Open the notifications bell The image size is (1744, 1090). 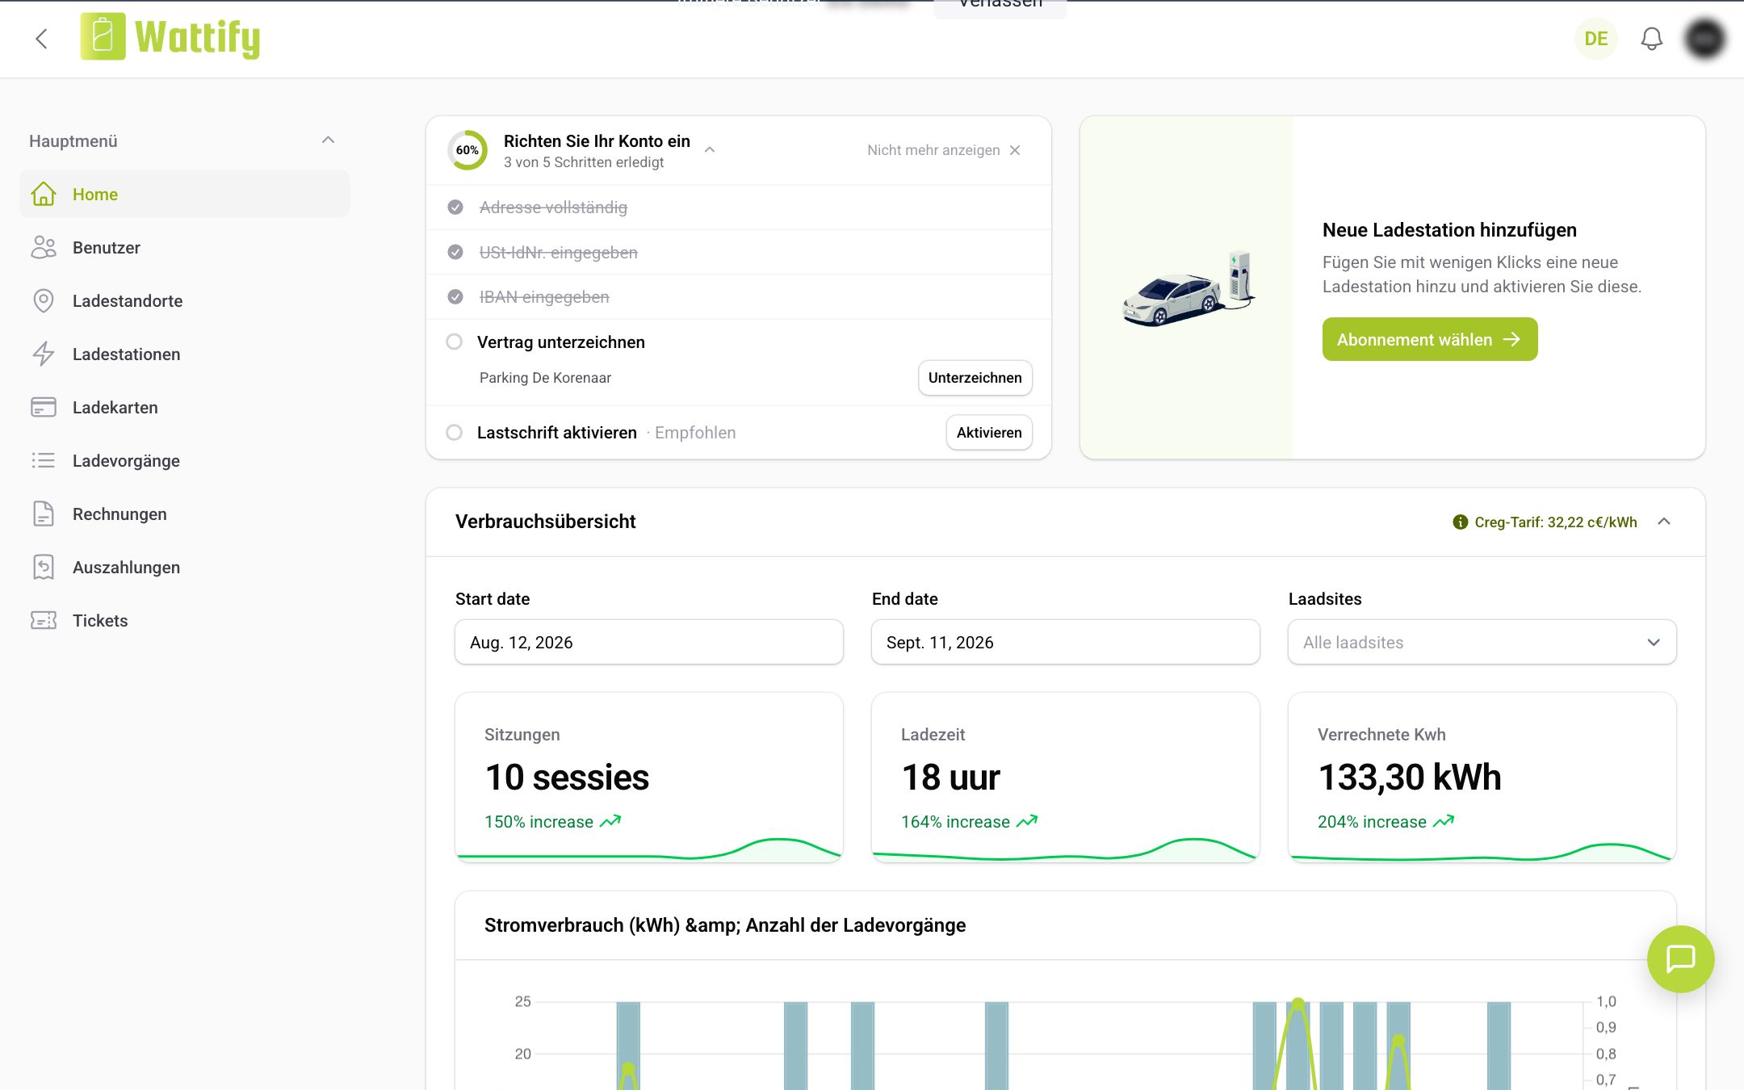coord(1651,38)
